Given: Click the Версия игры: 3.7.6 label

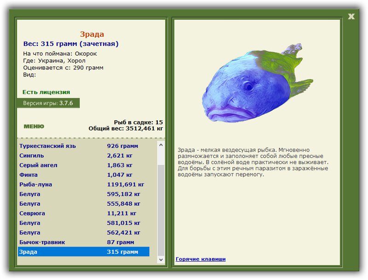Looking at the screenshot, I should point(48,103).
